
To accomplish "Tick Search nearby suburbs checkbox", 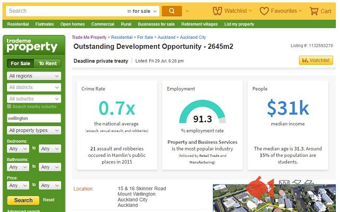I will pos(9,107).
